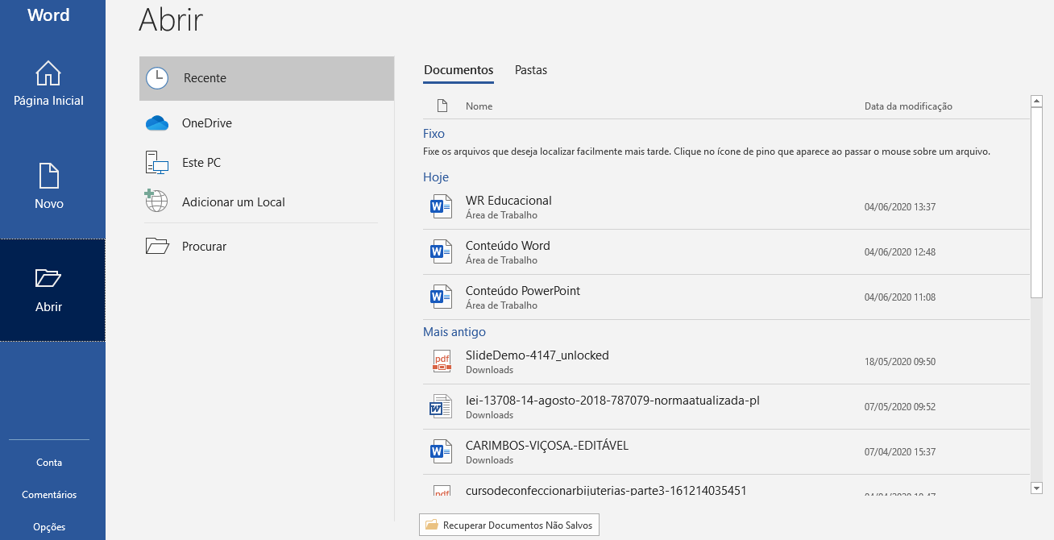Click the Word icon beside WR Educacional
This screenshot has height=540, width=1054.
[441, 207]
